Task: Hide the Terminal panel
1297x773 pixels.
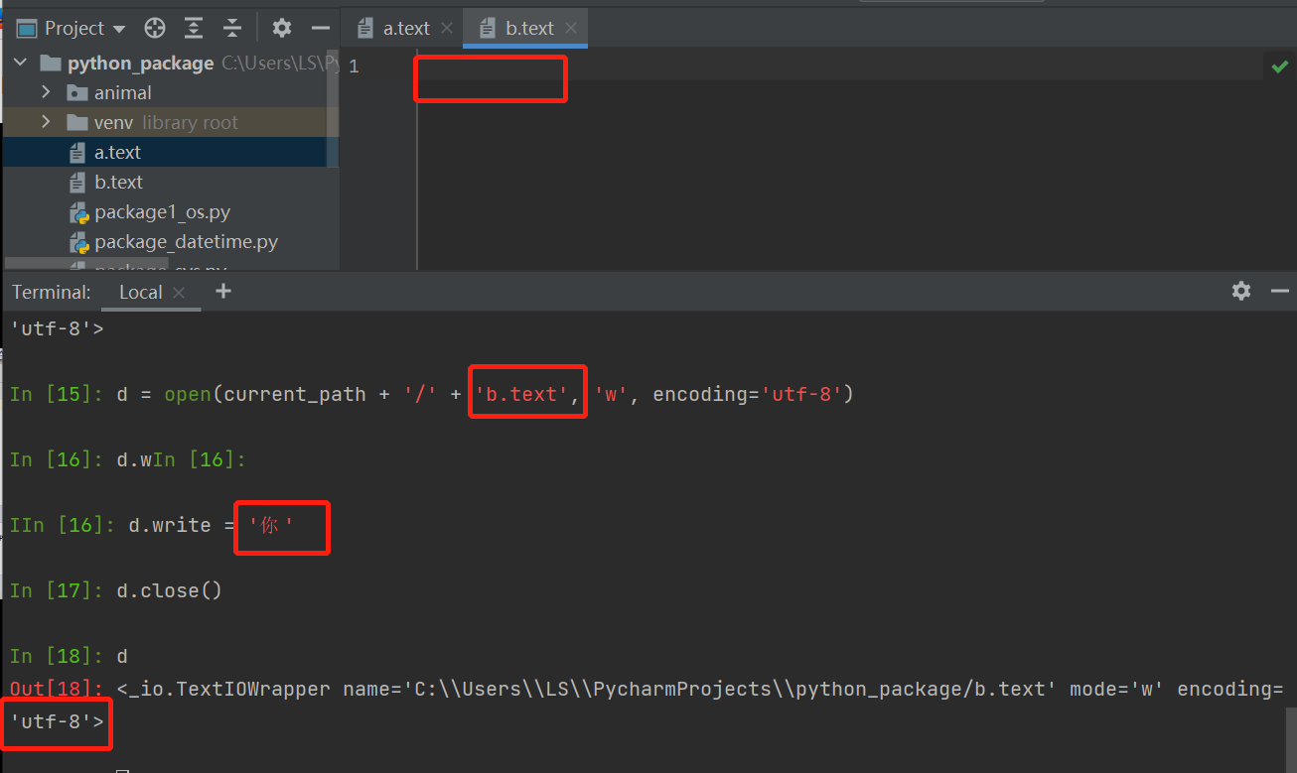Action: (x=1280, y=291)
